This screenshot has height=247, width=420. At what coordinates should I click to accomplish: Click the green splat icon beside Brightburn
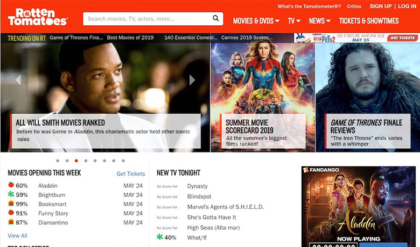11,194
